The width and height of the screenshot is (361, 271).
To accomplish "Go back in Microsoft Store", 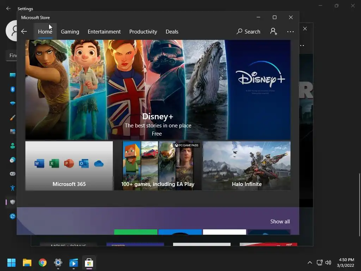I will 24,31.
